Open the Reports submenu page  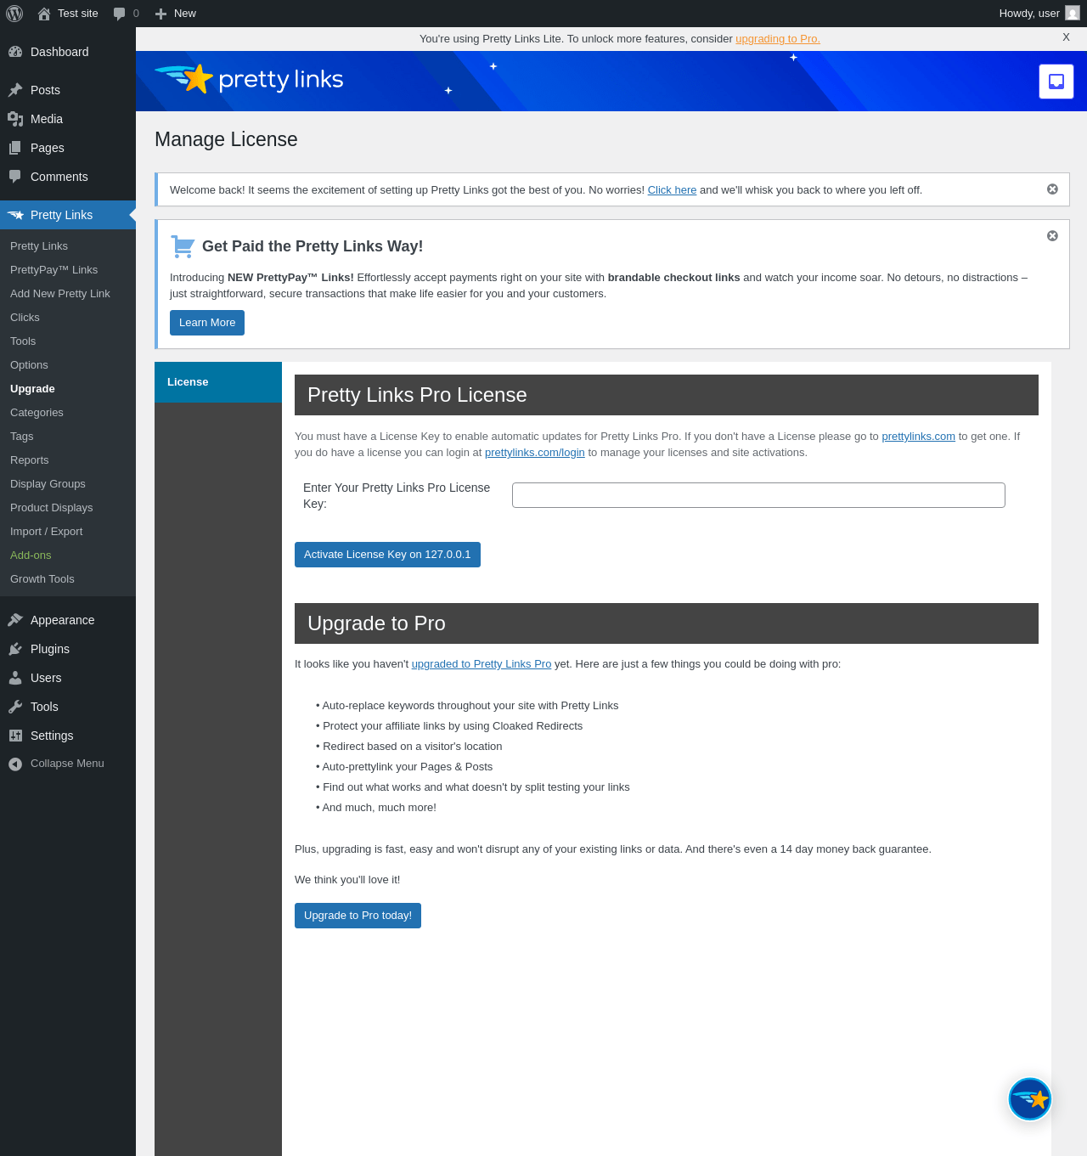(30, 460)
